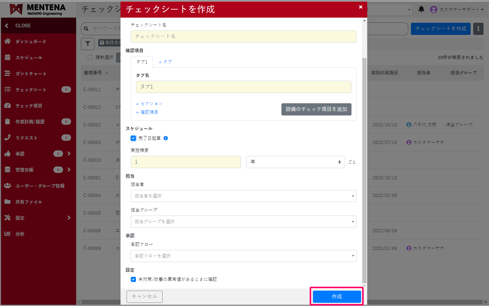Open the ダッシュボード home icon
This screenshot has width=489, height=306.
pos(8,41)
